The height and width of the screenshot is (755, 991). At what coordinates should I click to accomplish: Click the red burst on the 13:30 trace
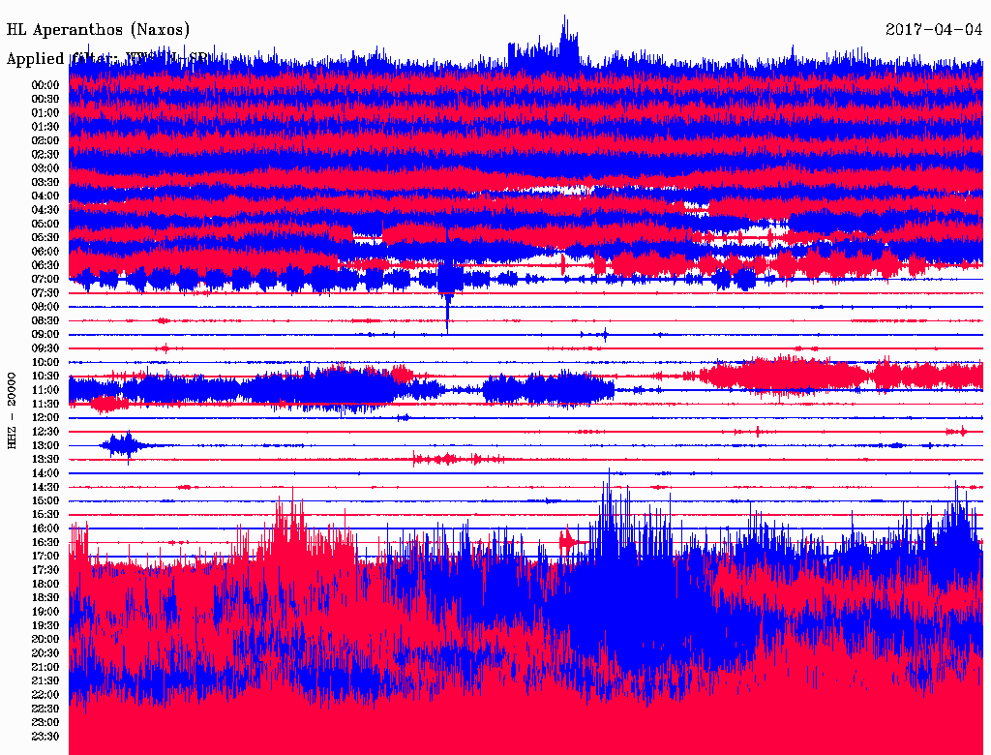coord(446,459)
